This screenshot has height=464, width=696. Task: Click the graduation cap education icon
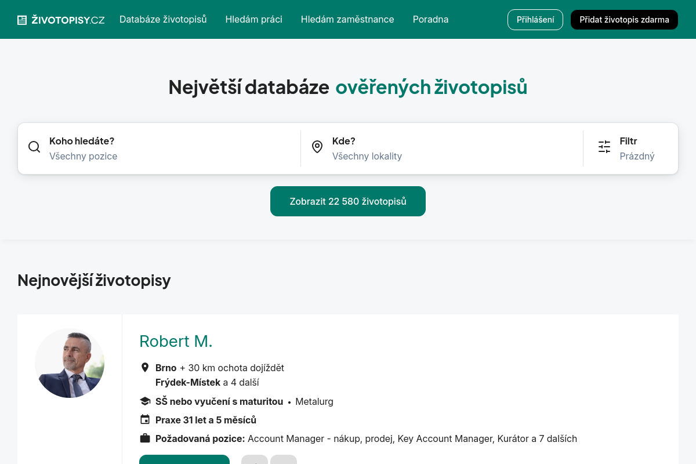point(145,401)
